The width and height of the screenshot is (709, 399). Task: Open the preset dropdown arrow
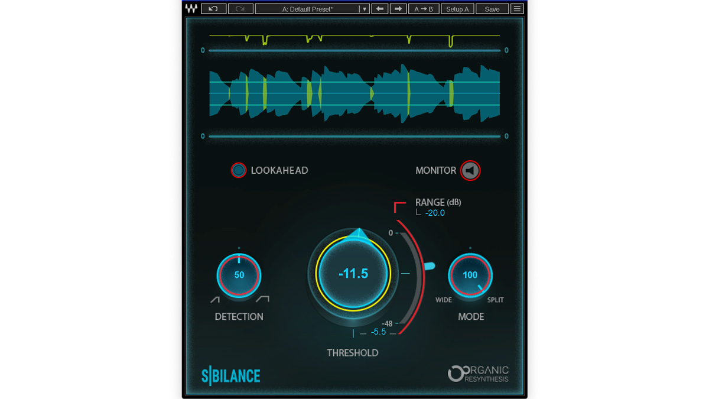[x=365, y=9]
